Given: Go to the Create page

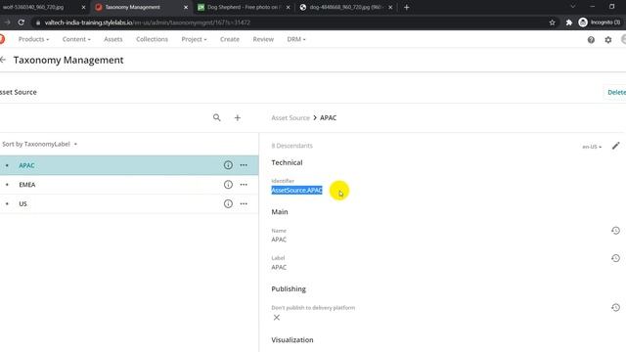Looking at the screenshot, I should click(x=230, y=39).
